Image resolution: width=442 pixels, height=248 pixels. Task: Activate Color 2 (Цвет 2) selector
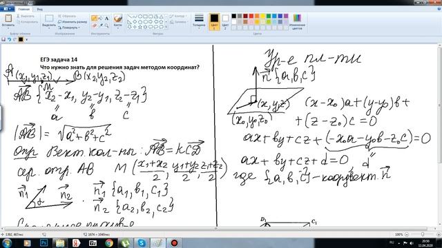[x=225, y=21]
